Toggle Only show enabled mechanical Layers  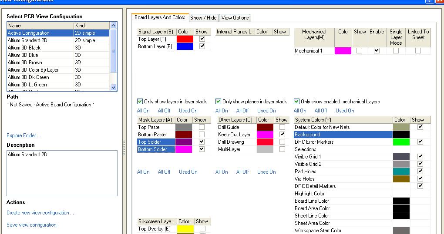[x=296, y=101]
